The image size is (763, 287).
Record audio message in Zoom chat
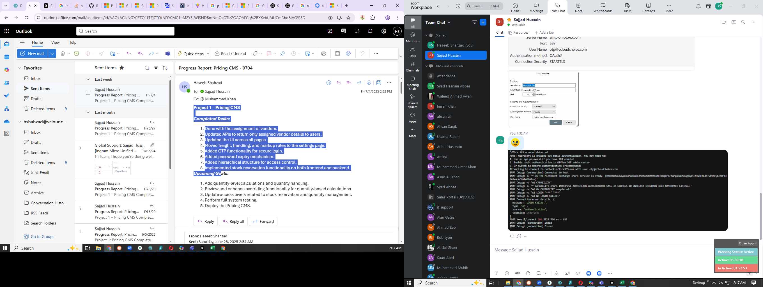click(556, 273)
